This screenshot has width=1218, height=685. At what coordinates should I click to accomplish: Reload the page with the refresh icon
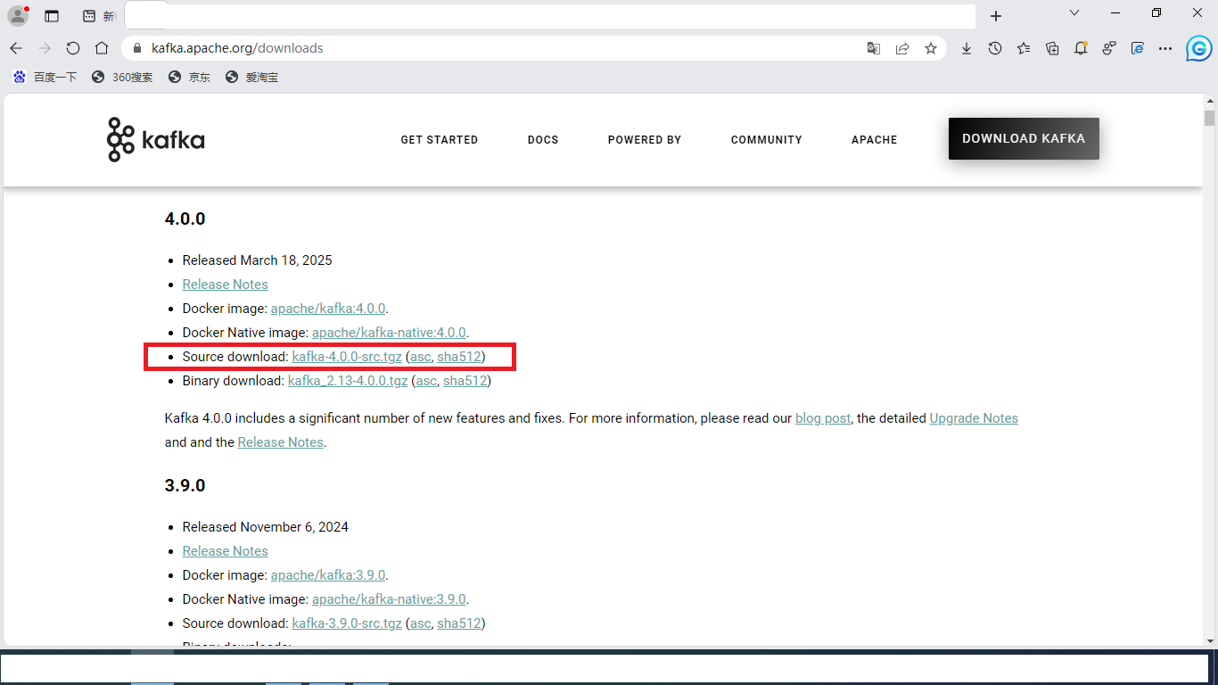click(73, 48)
